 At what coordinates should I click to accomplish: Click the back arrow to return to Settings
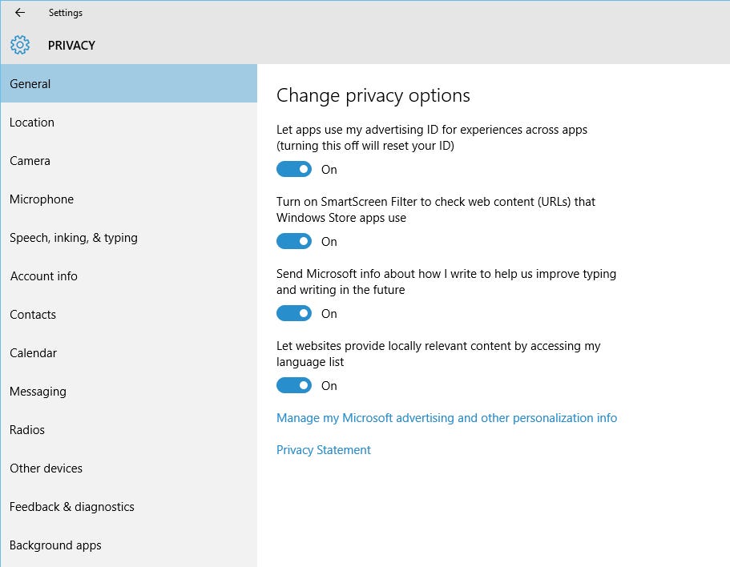18,13
